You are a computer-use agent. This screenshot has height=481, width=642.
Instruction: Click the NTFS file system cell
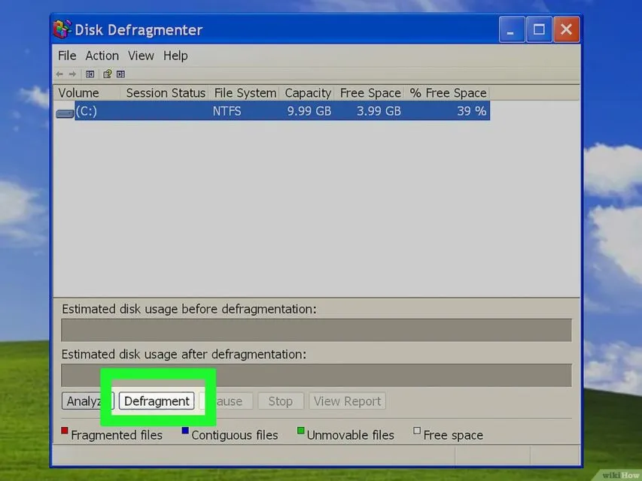227,111
